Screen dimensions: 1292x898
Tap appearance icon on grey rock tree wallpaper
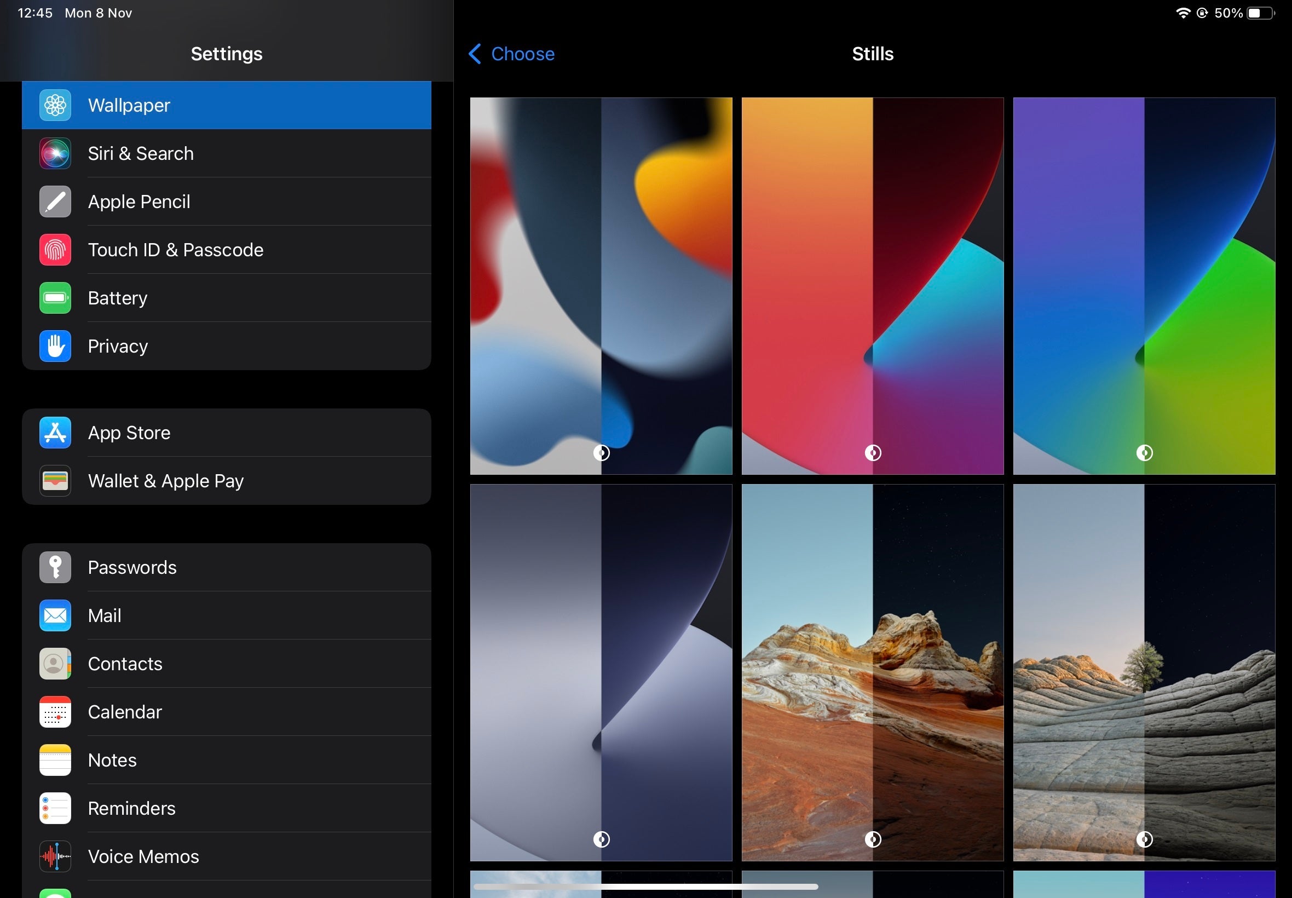pyautogui.click(x=1144, y=839)
